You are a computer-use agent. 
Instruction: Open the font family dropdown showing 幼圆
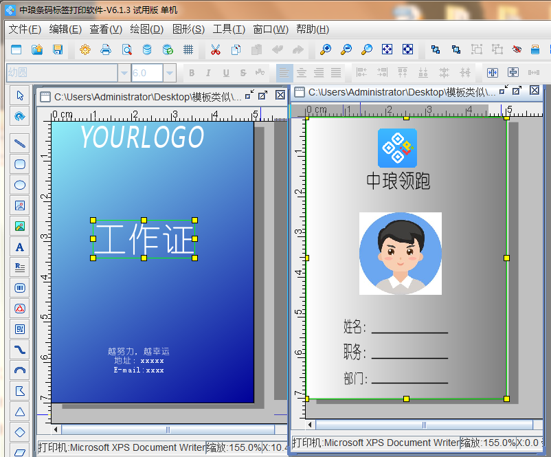(125, 71)
